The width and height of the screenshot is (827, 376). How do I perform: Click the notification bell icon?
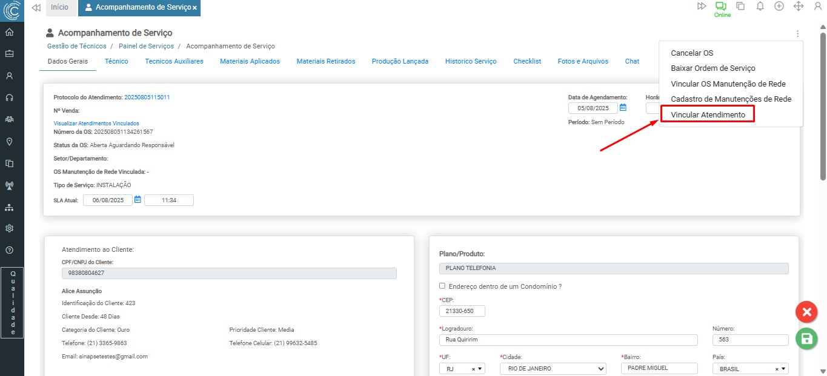coord(760,6)
